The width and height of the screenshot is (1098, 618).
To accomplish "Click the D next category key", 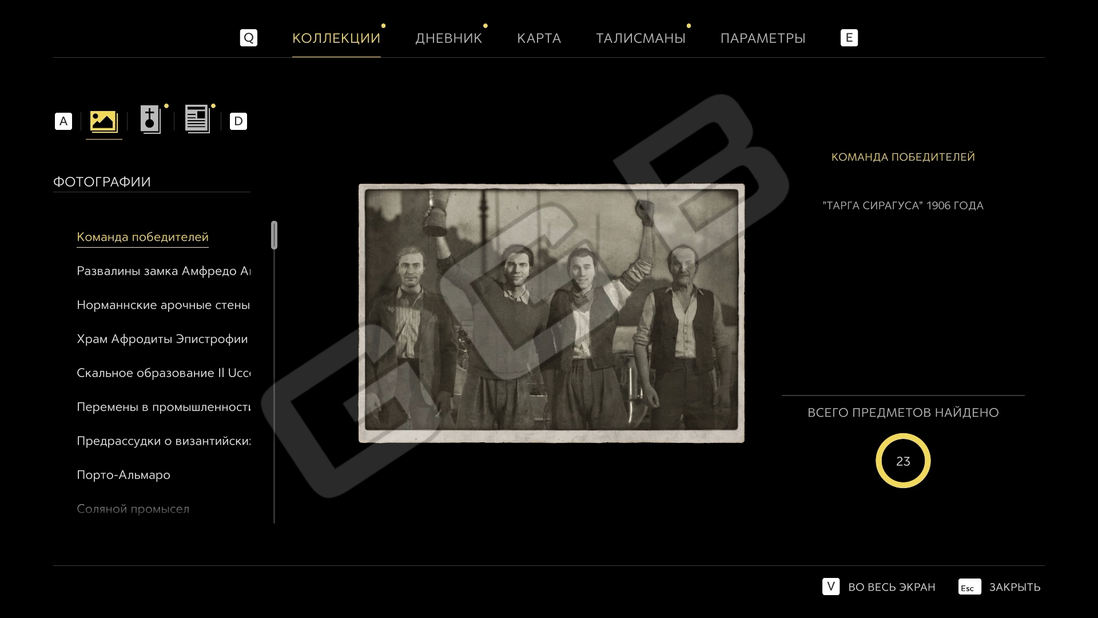I will point(238,121).
